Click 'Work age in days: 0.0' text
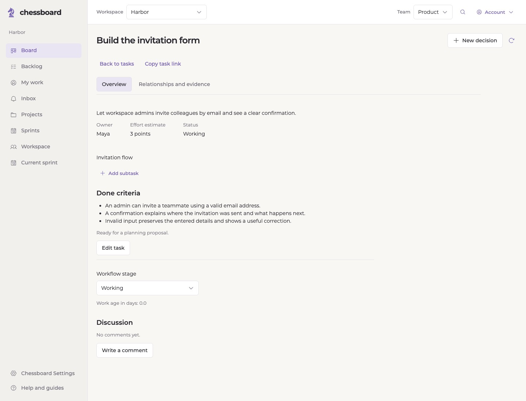 coord(121,303)
